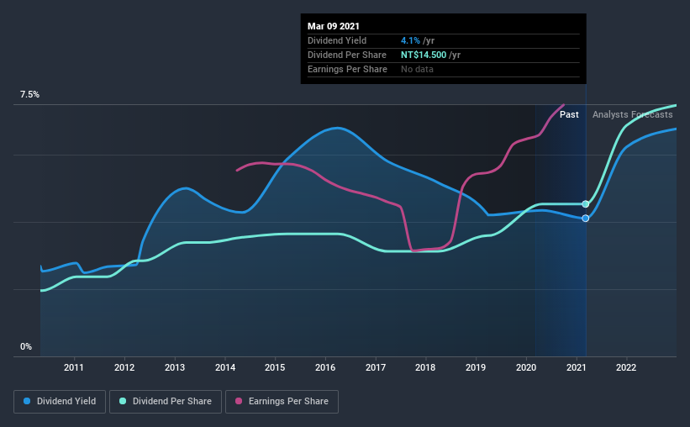This screenshot has width=690, height=427.
Task: Click the 2014 x-axis year label
Action: point(225,367)
